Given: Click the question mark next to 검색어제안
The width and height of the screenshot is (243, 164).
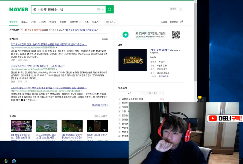Looking at the screenshot, I should 22,30.
